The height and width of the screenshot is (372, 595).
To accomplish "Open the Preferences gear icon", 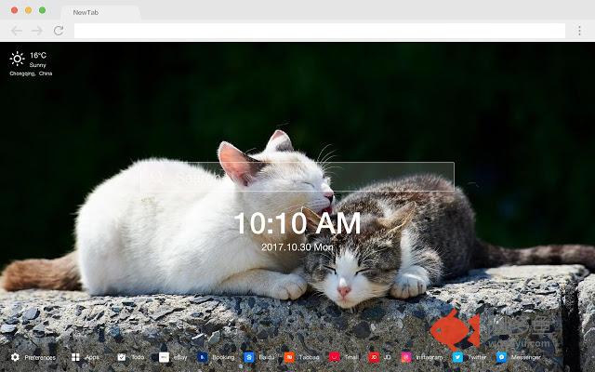I will tap(15, 357).
